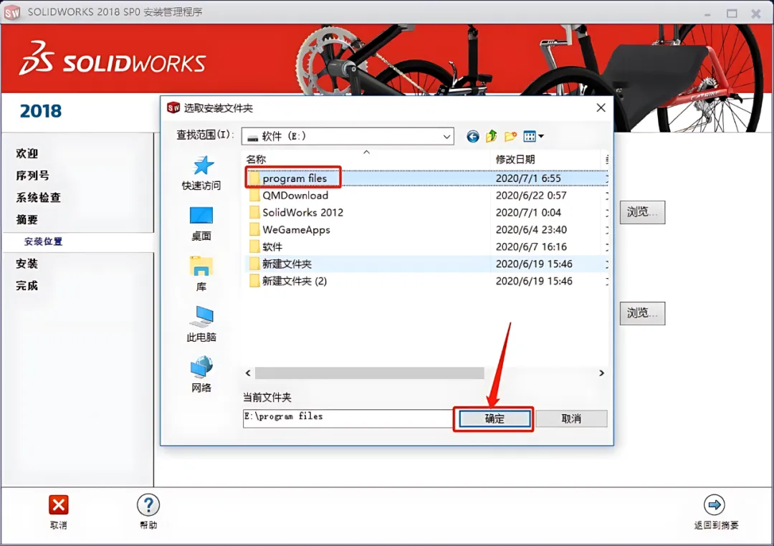Close the SOLIDWORKS installation manager window

point(756,14)
